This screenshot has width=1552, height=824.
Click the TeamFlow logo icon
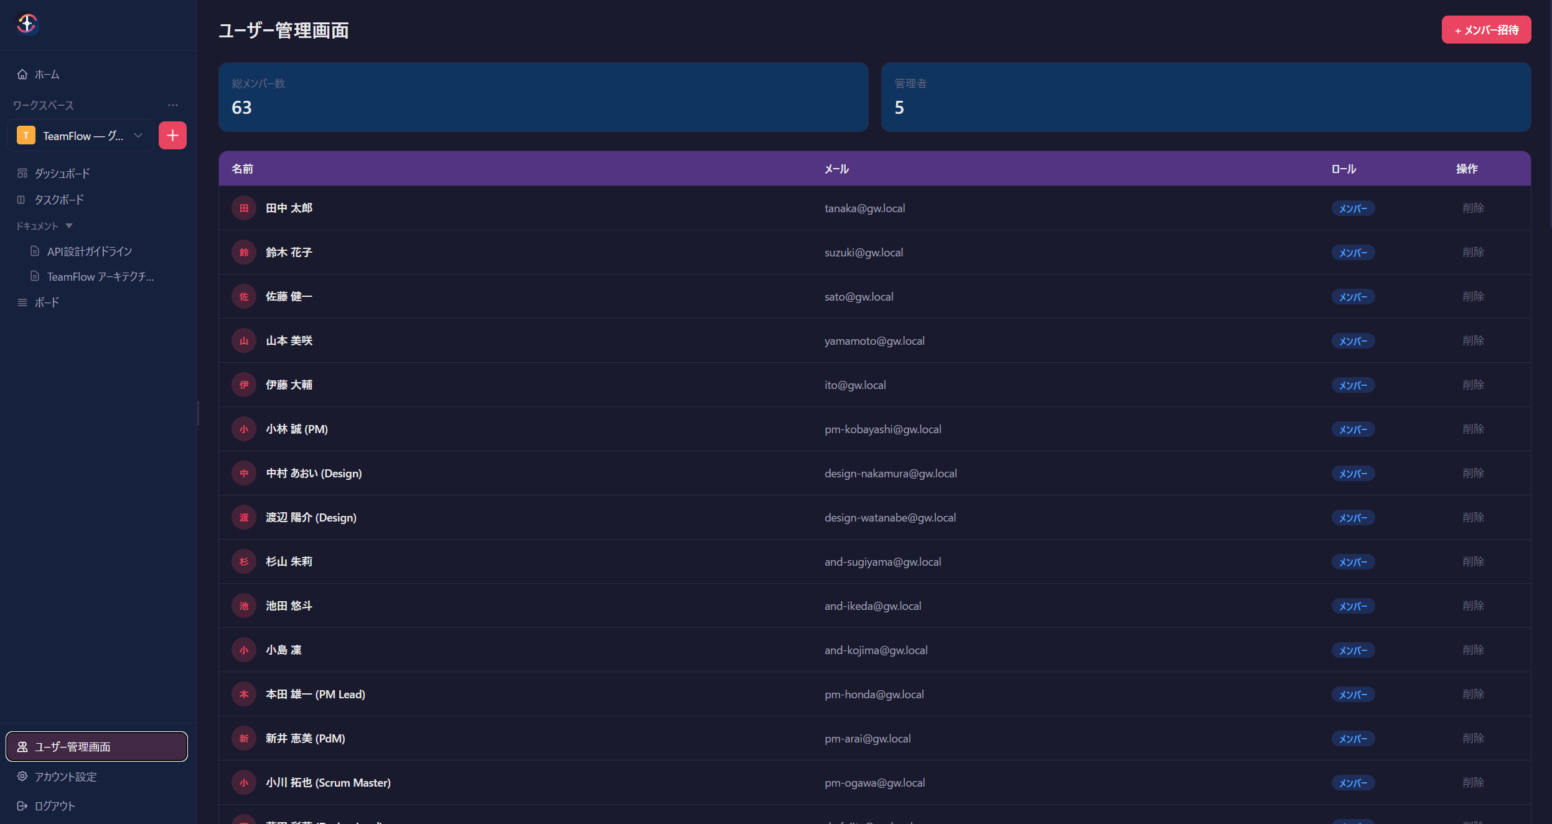27,24
